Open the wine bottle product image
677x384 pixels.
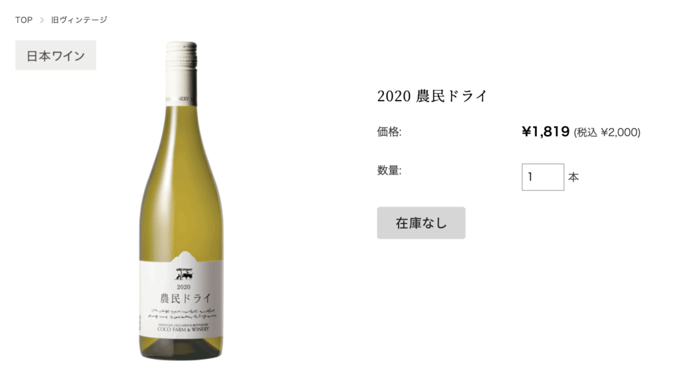click(x=181, y=201)
